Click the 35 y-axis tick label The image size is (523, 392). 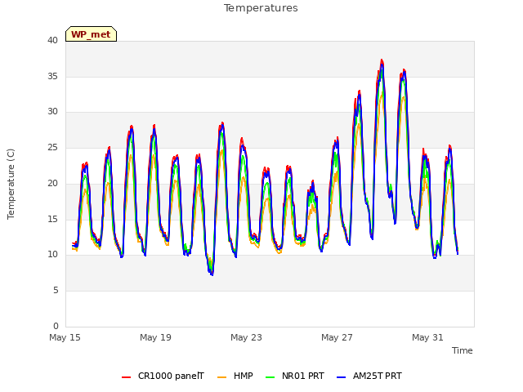[x=52, y=76]
